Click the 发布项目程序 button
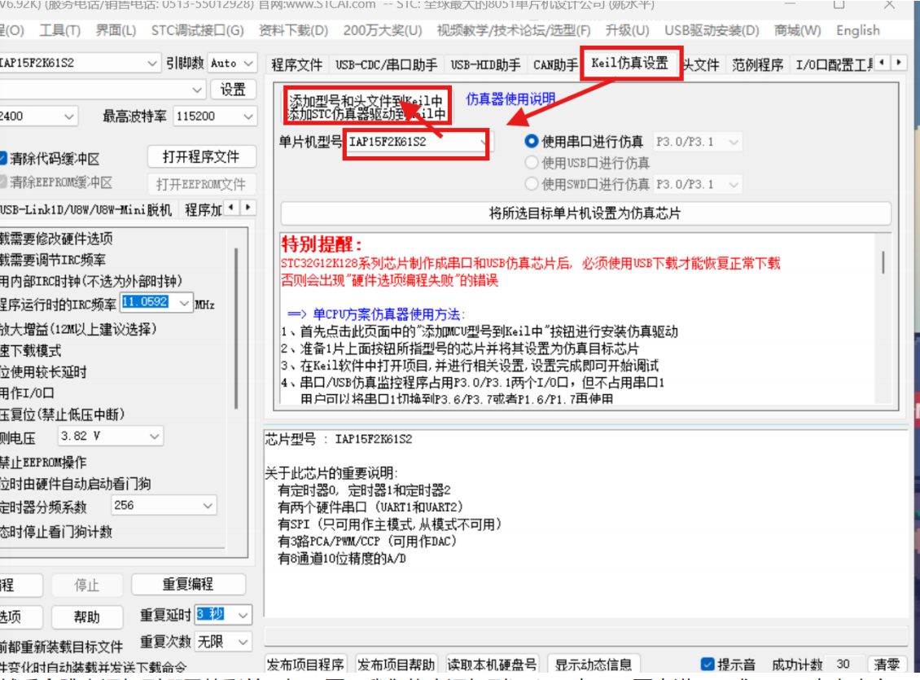The image size is (920, 680). [305, 665]
